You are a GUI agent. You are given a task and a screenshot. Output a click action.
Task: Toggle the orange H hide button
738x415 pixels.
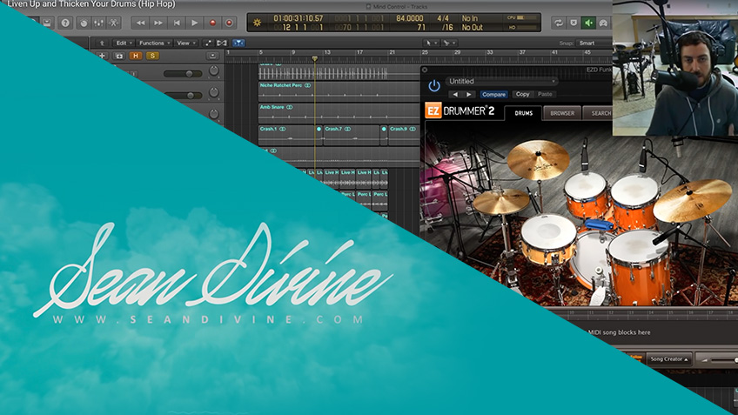(x=136, y=56)
